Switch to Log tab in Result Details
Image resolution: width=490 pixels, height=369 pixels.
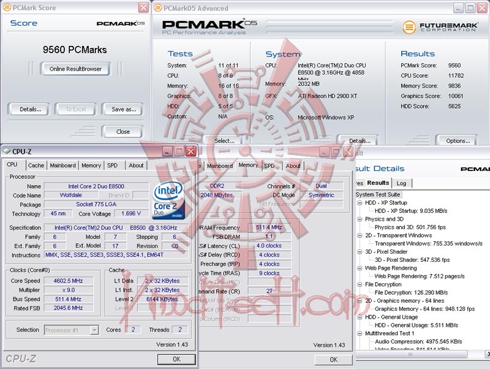click(401, 183)
